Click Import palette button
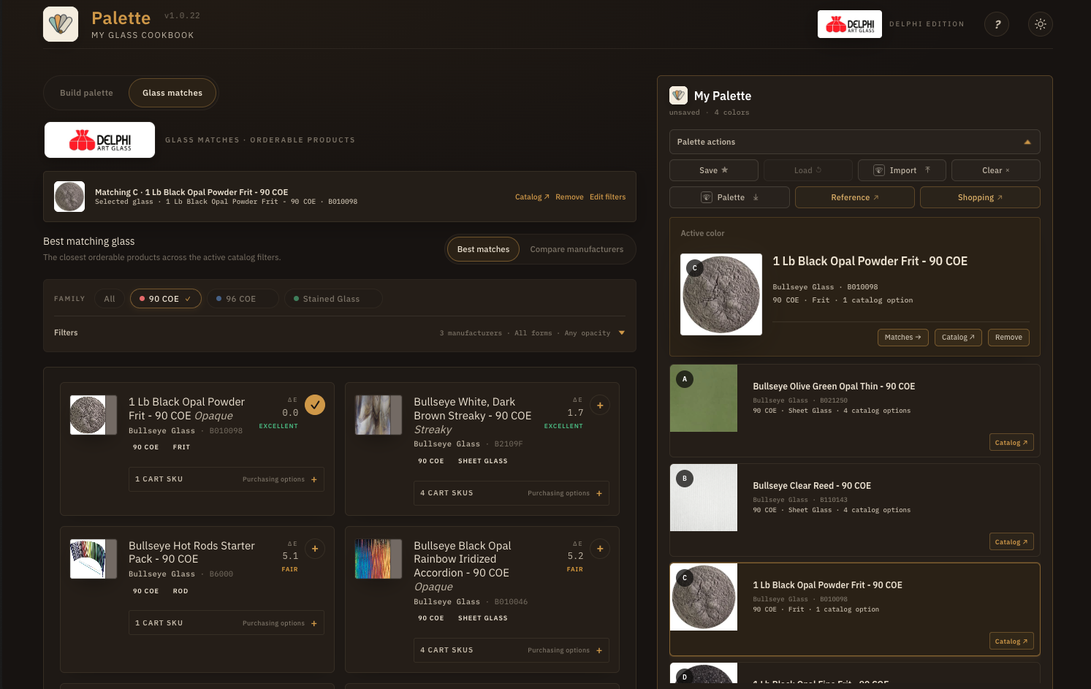 point(902,170)
